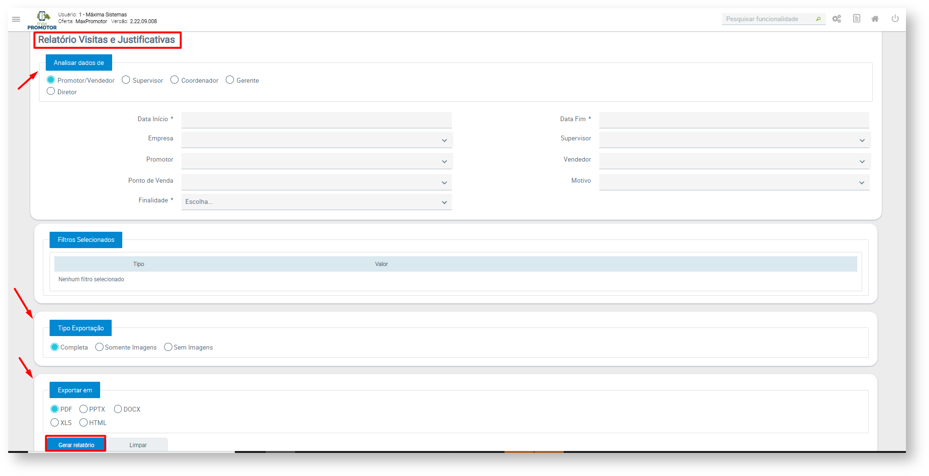Choose XLS export format
The image size is (929, 476).
tap(55, 423)
